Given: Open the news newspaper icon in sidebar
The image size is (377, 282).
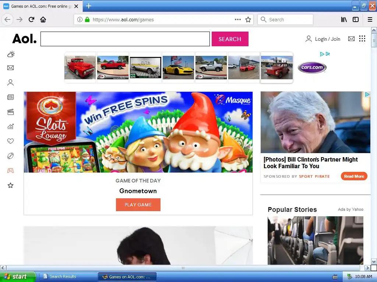Looking at the screenshot, I should tap(11, 97).
